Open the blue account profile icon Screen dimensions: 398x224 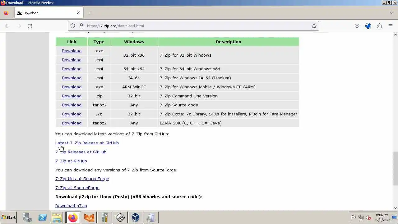pos(368,26)
